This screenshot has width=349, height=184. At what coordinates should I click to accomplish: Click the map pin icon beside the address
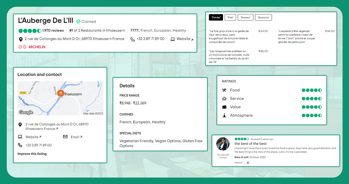(20, 39)
